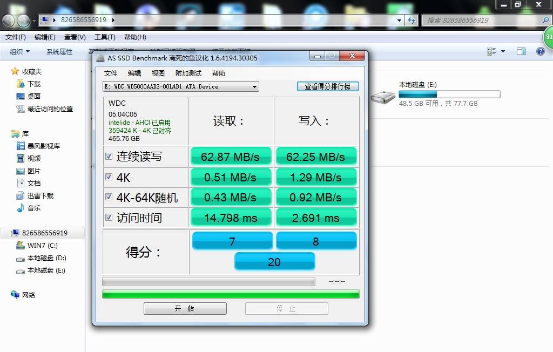Disable the 4K test checkbox
This screenshot has height=352, width=553.
[x=109, y=177]
